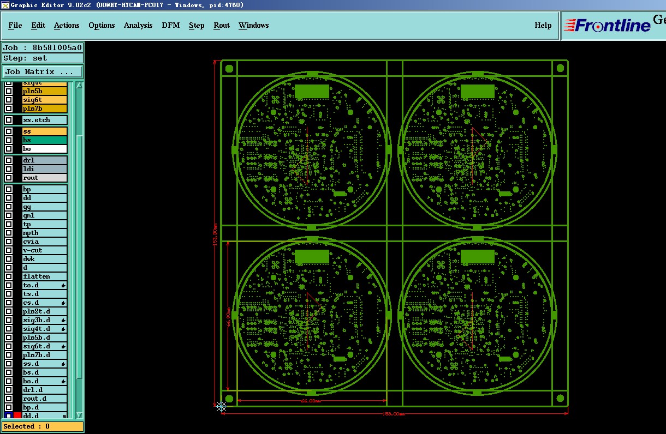The image size is (666, 434).
Task: Toggle the ldi layer checkbox
Action: [9, 169]
